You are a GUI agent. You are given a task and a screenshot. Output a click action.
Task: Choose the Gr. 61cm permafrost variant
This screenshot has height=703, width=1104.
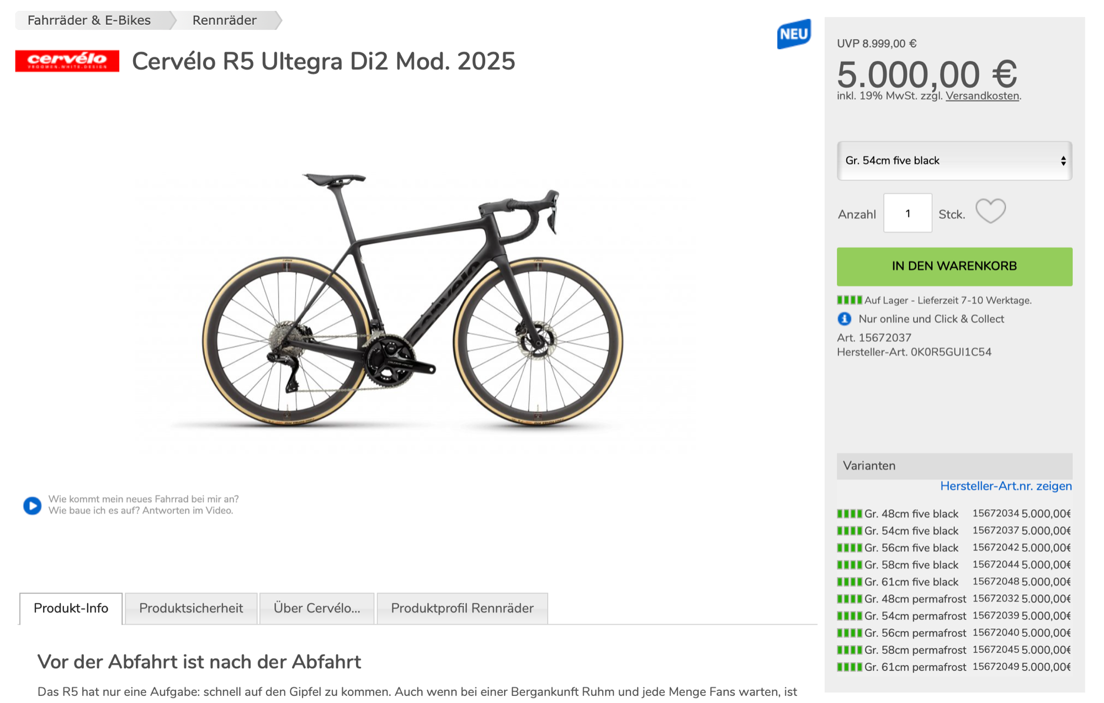click(915, 667)
